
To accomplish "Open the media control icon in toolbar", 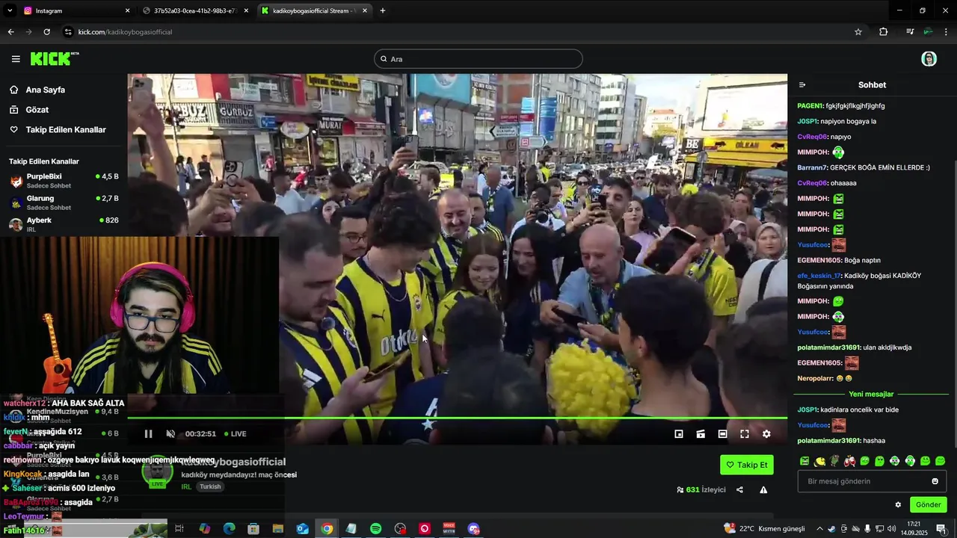I will (910, 32).
